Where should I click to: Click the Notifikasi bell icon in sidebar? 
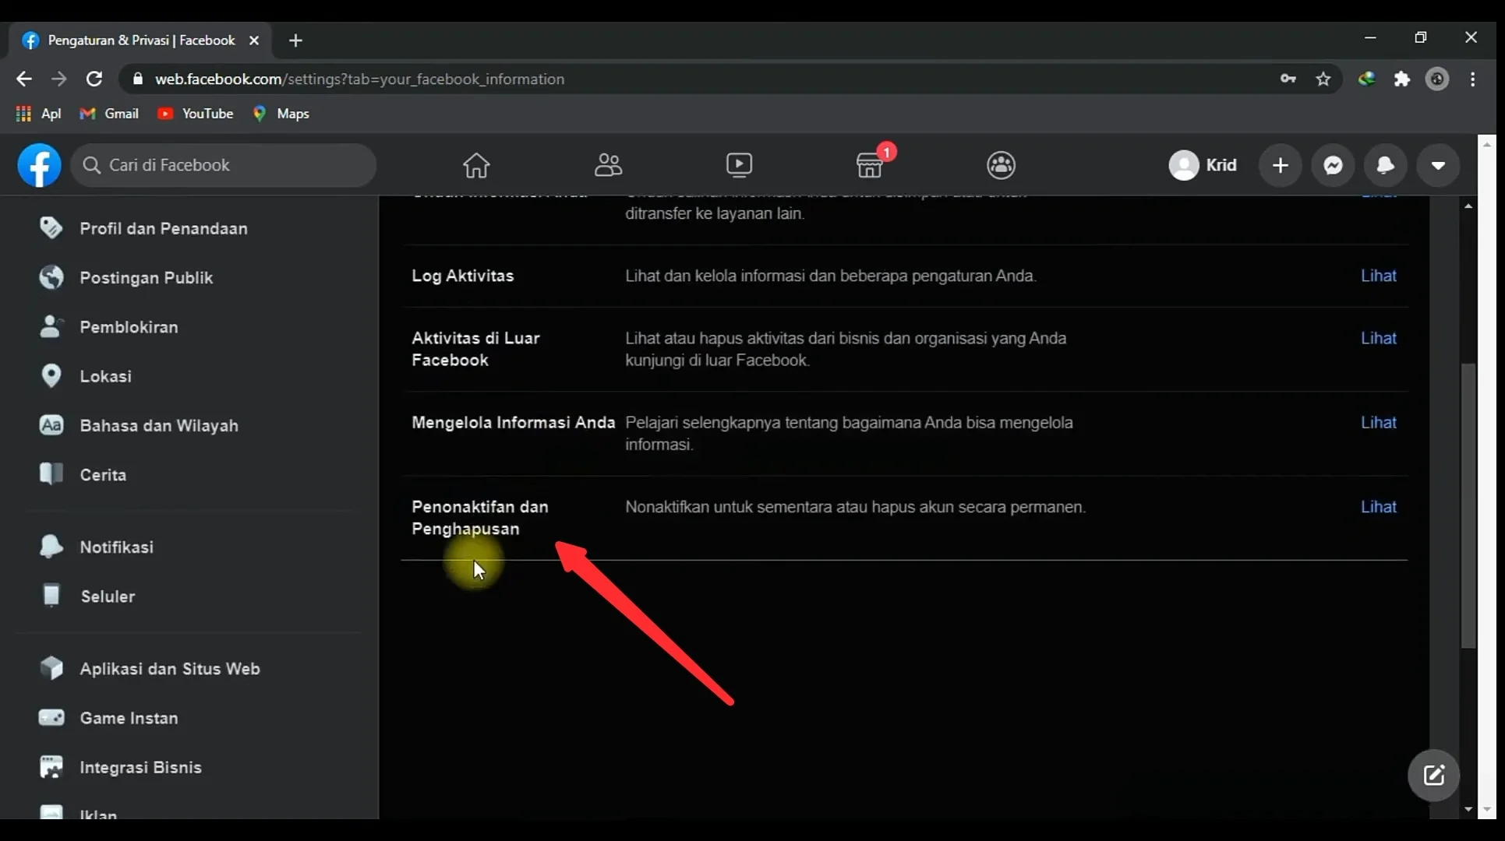[x=51, y=547]
